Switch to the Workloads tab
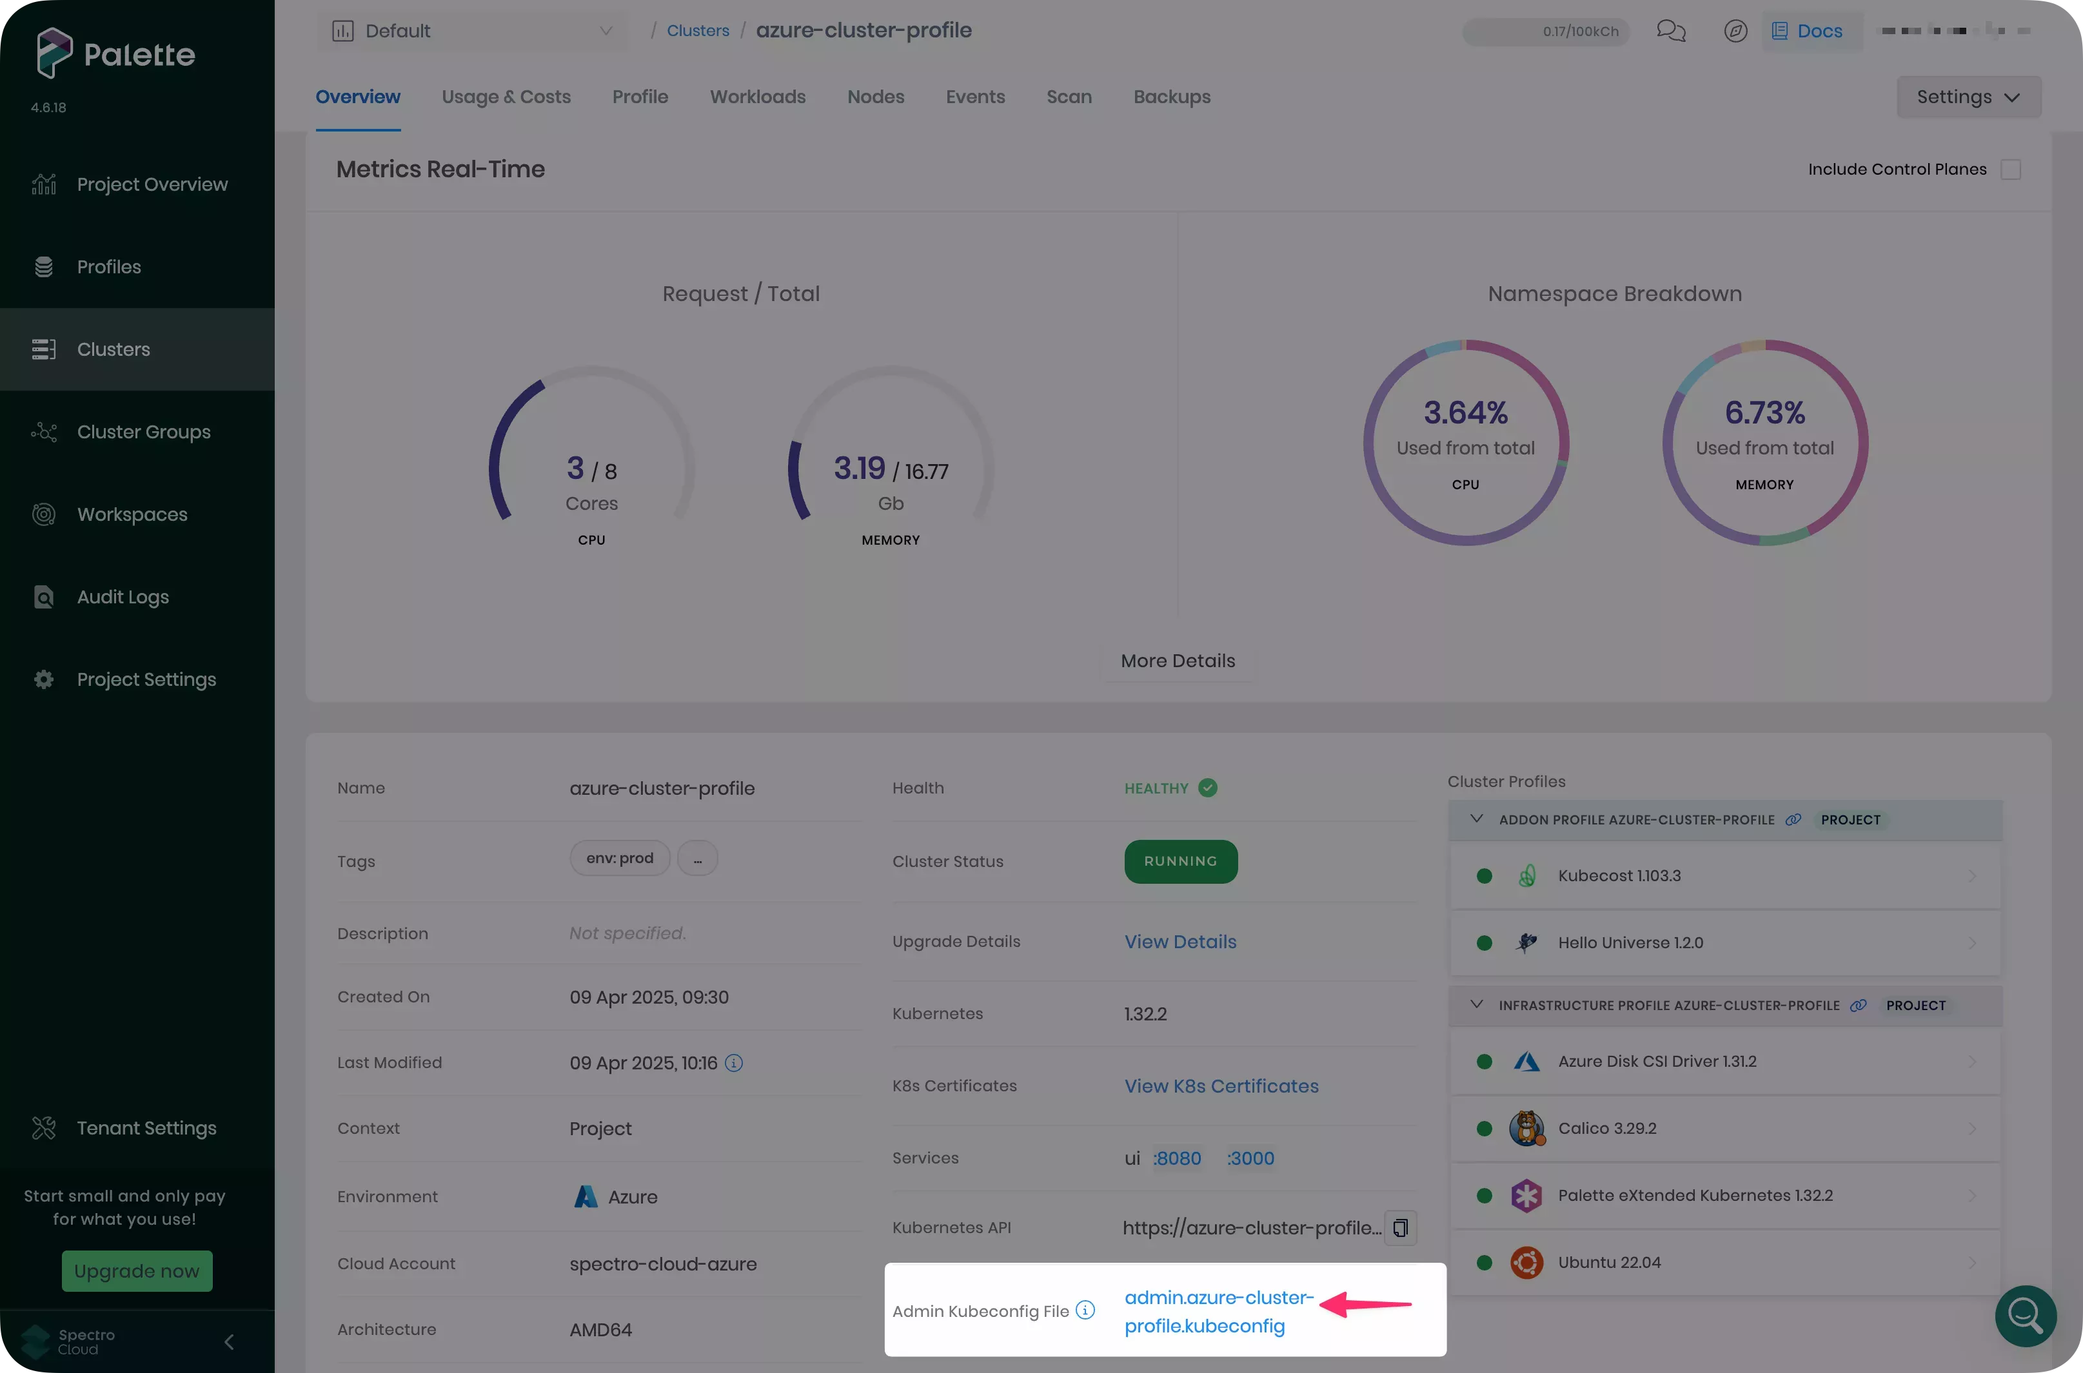 pyautogui.click(x=757, y=96)
